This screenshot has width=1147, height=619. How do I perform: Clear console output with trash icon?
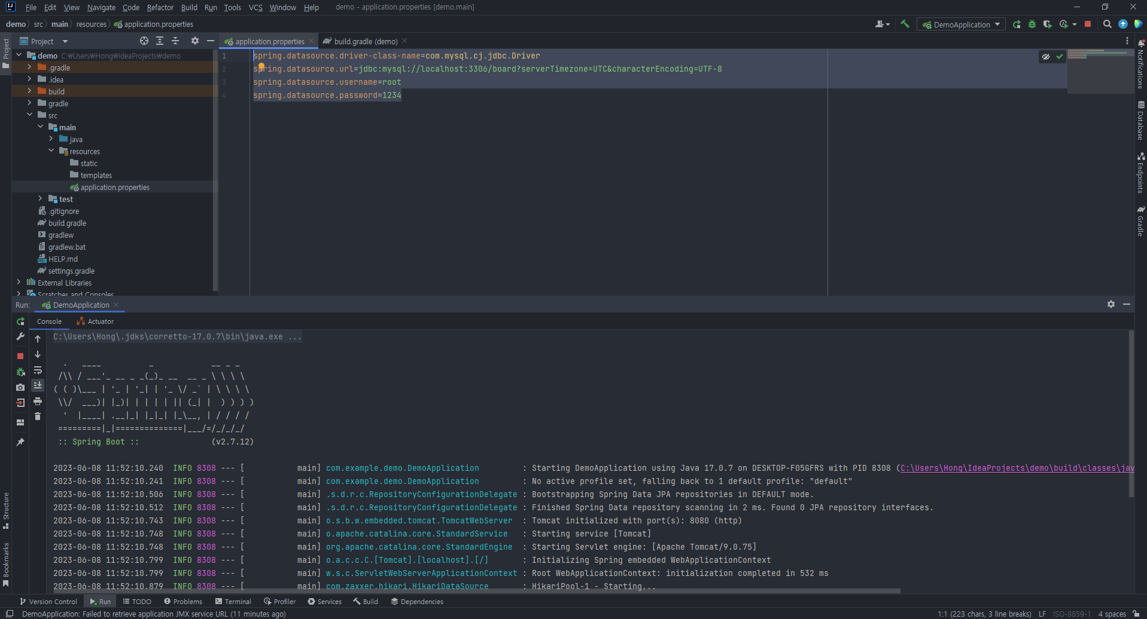[x=38, y=416]
